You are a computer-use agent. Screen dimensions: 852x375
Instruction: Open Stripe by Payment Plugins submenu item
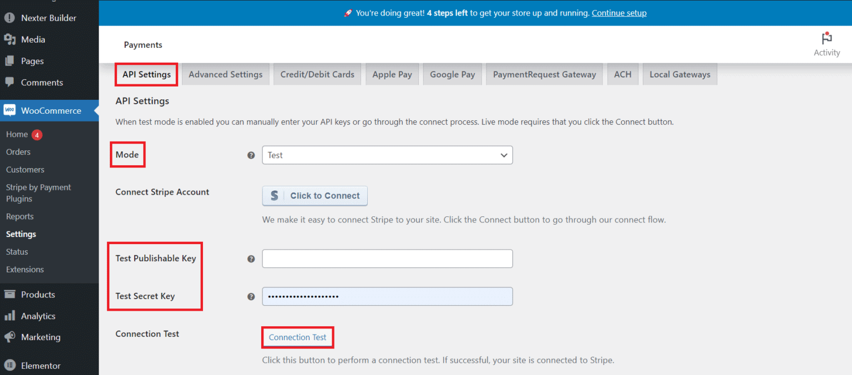click(x=38, y=193)
